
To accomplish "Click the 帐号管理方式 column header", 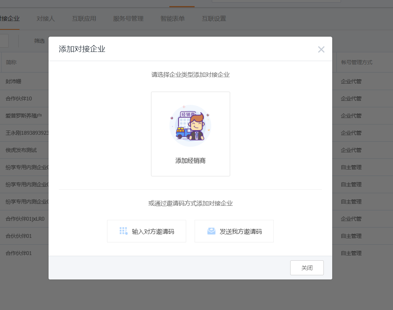I will coord(357,62).
